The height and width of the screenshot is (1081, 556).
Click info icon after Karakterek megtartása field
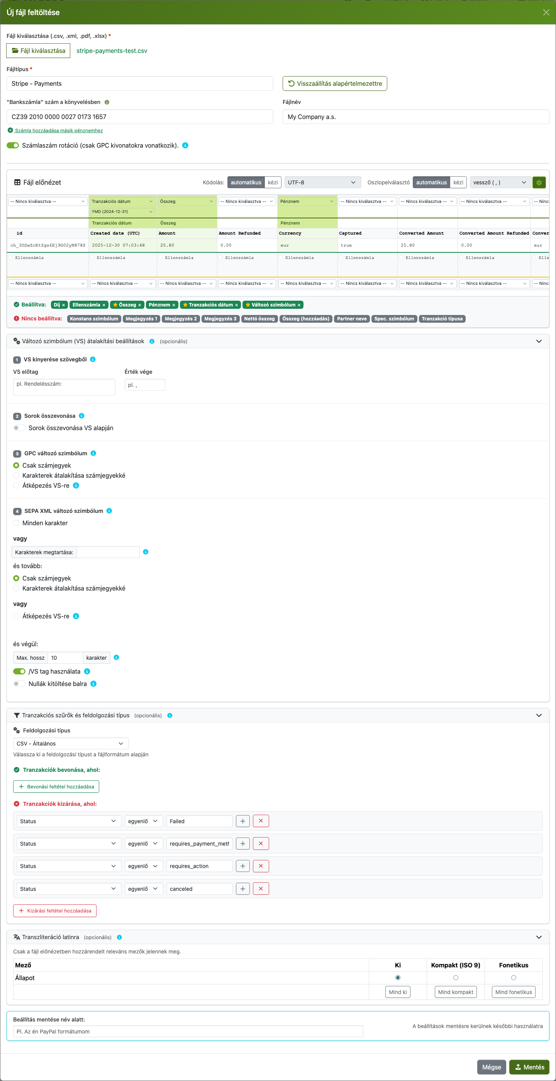(146, 552)
